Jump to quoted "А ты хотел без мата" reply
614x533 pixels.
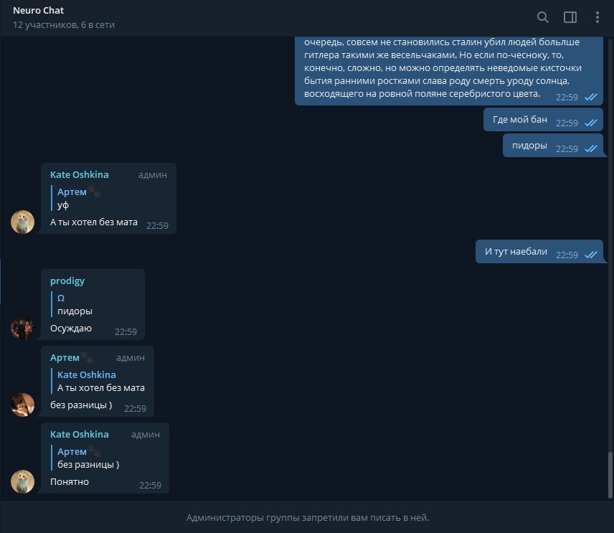point(98,381)
